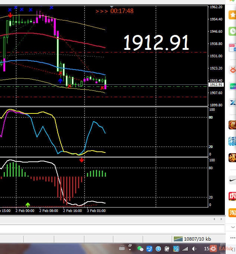
Task: Open the blue X-shaped sidebar app icon
Action: click(x=232, y=102)
